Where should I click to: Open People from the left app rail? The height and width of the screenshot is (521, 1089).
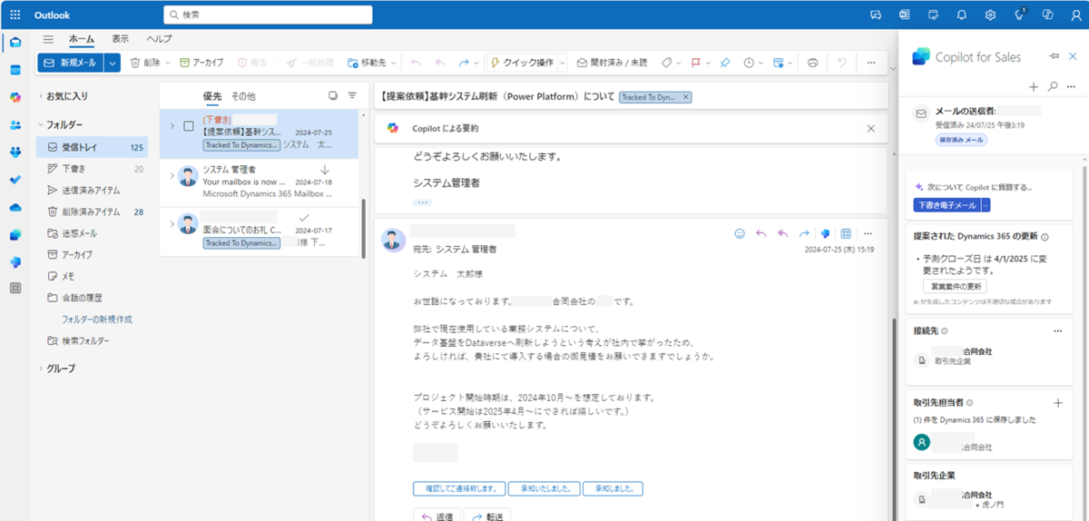click(15, 125)
